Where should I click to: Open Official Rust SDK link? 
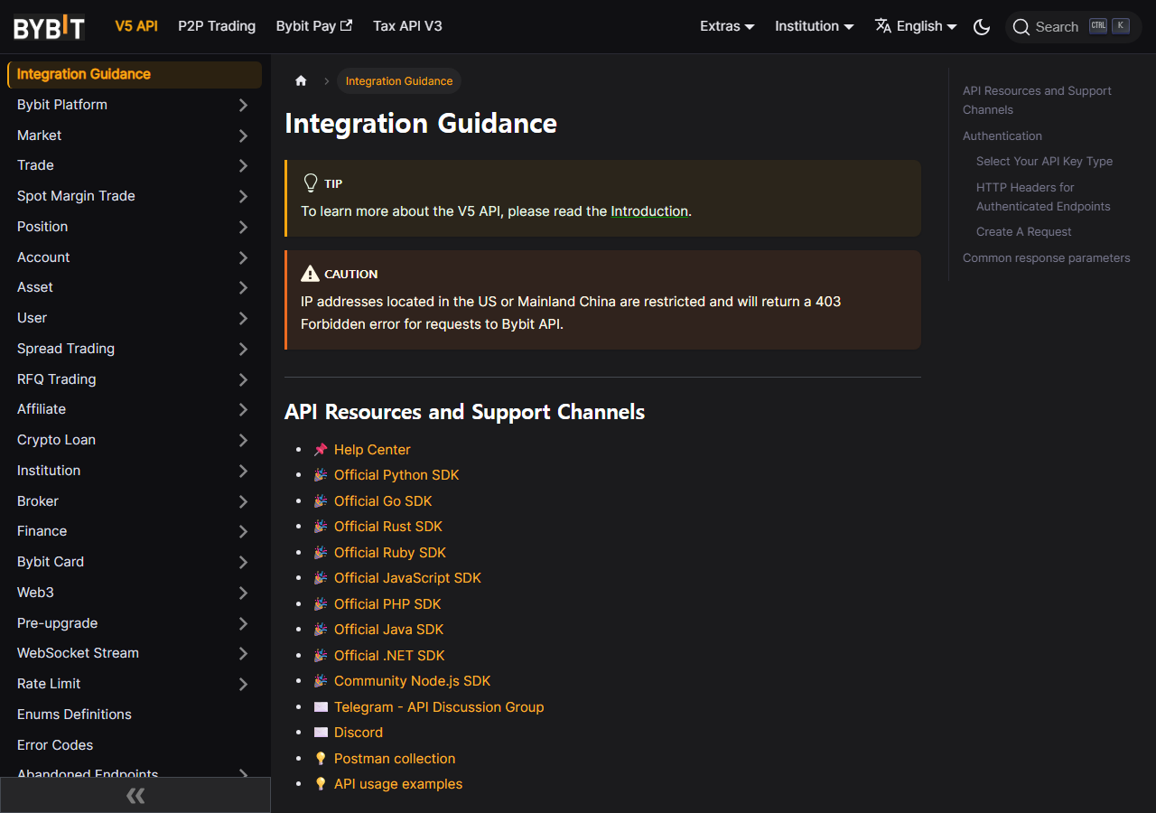click(x=388, y=527)
